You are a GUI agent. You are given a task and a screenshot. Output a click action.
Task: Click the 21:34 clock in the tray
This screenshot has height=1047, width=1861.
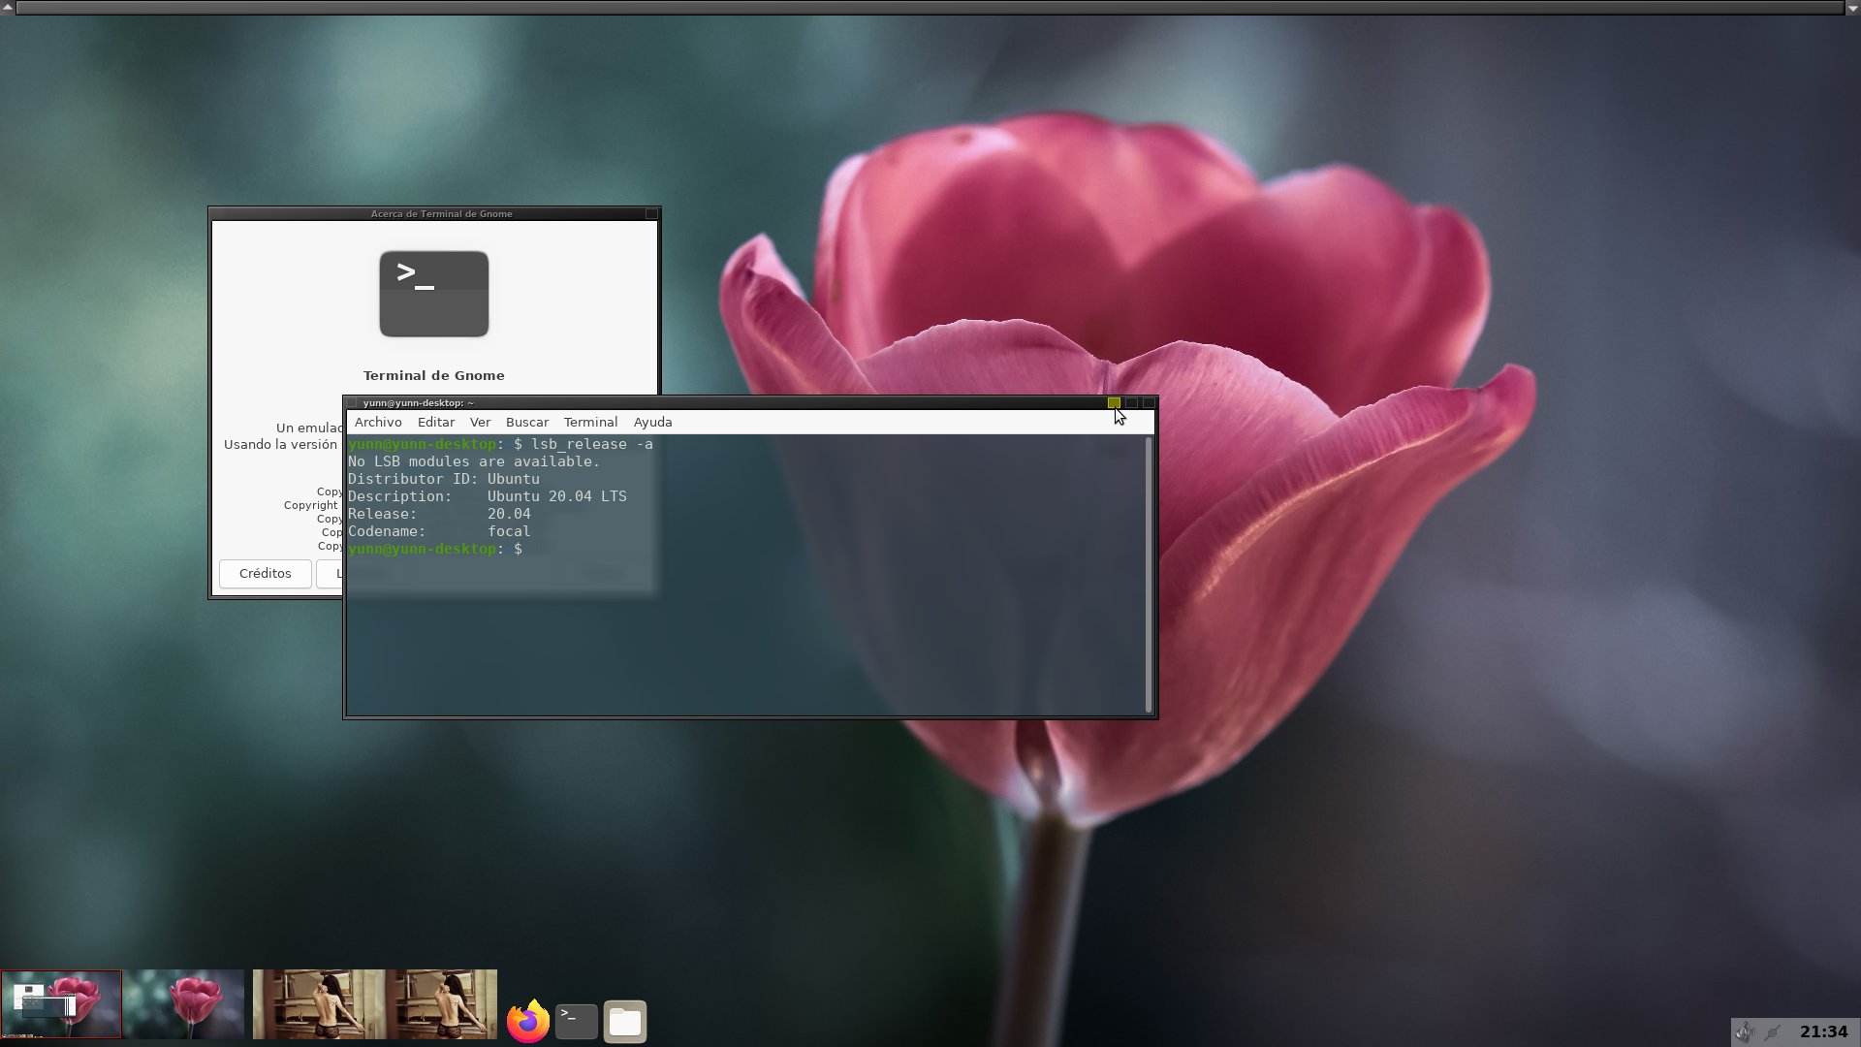(1823, 1032)
